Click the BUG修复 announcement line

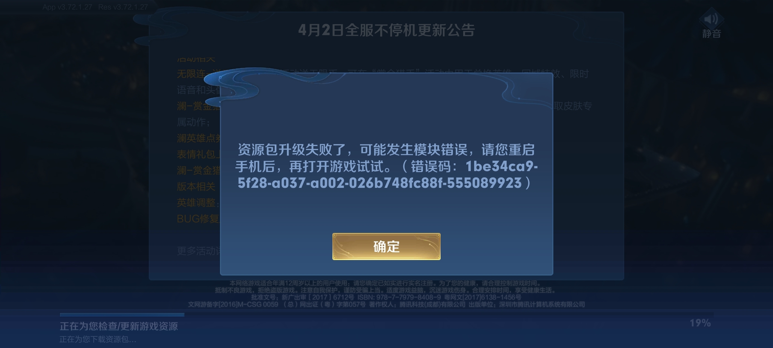[198, 219]
